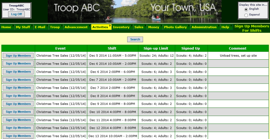The height and width of the screenshot is (139, 270).
Task: Click the 'Unload trees, set up site' comment
Action: pyautogui.click(x=238, y=55)
